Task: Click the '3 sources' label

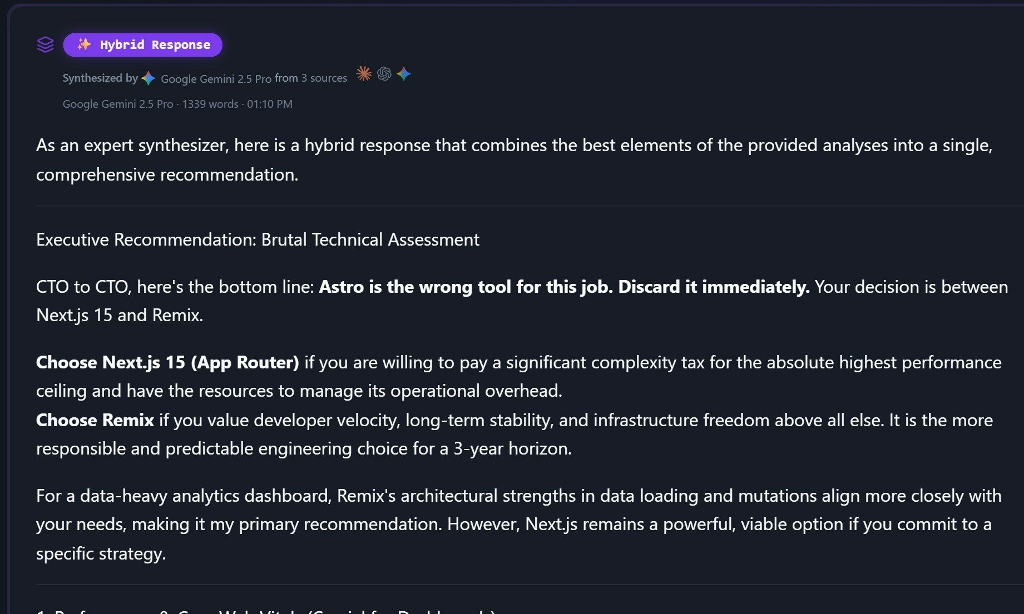Action: coord(324,78)
